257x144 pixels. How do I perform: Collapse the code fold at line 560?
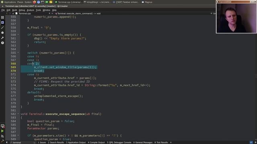[x=18, y=35]
